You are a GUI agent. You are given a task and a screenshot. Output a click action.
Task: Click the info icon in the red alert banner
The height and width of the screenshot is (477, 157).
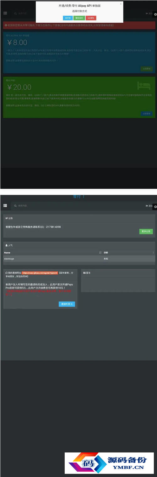tap(6, 25)
